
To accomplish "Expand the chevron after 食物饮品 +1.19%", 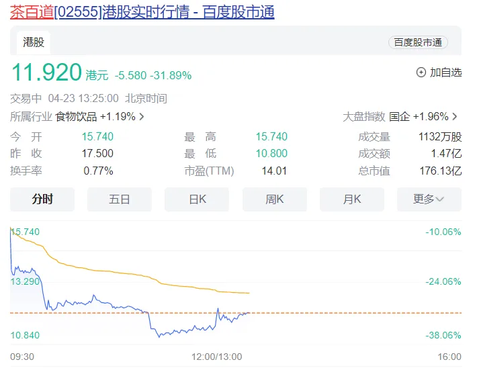I will click(x=142, y=117).
